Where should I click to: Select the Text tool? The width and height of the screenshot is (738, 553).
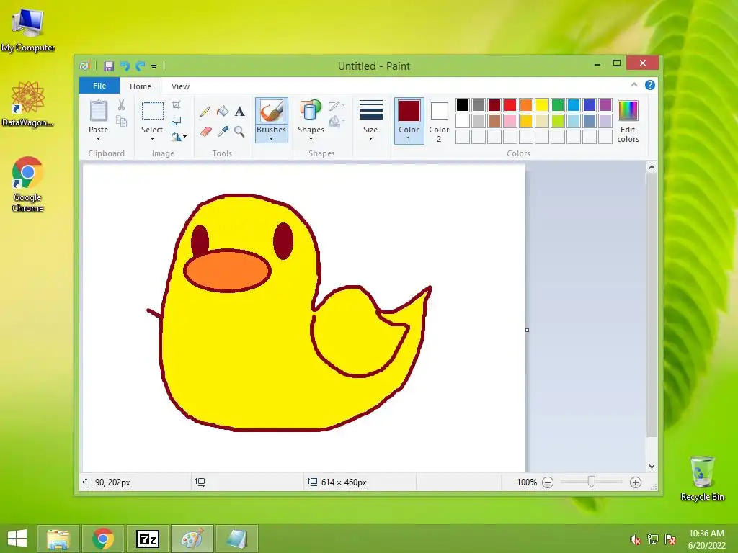[239, 112]
